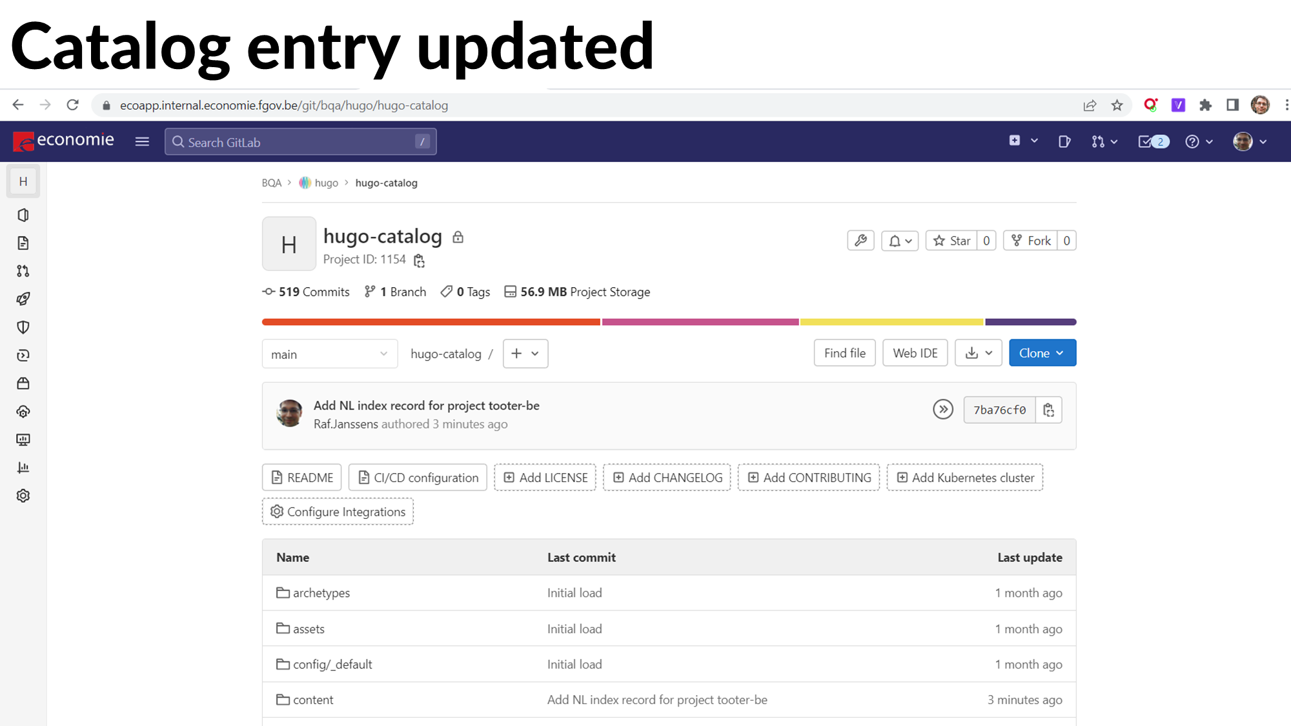Open the To-Do list with 2 items
Screen dimensions: 1291x726
click(x=1153, y=141)
